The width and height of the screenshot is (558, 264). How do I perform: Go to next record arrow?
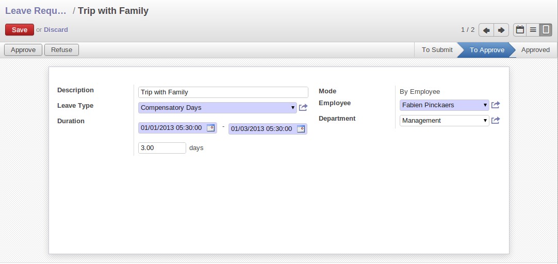click(501, 30)
